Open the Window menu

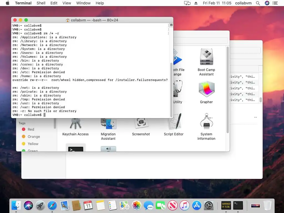click(83, 3)
